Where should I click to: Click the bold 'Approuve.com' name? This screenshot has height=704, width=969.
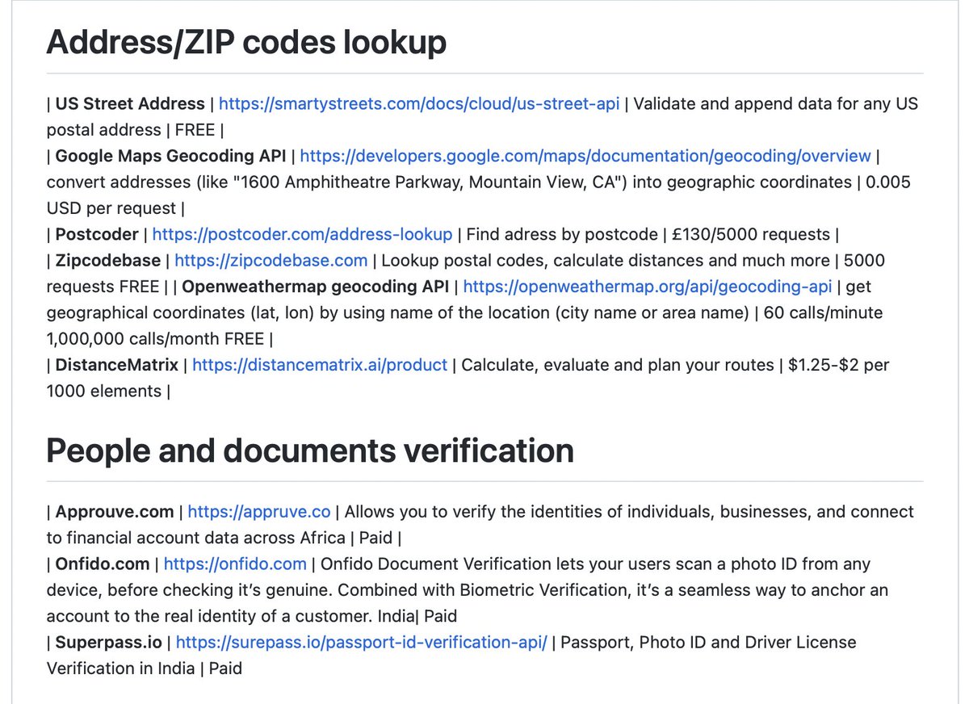click(115, 512)
